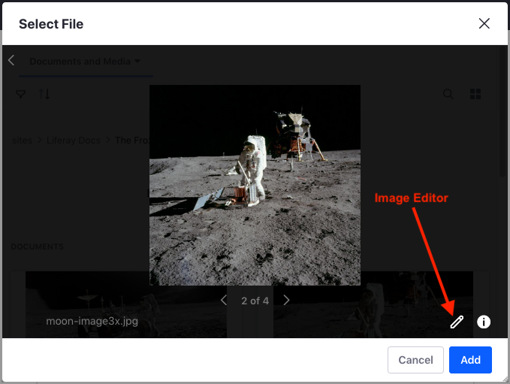Open the Liferay Docs breadcrumb link

click(74, 141)
